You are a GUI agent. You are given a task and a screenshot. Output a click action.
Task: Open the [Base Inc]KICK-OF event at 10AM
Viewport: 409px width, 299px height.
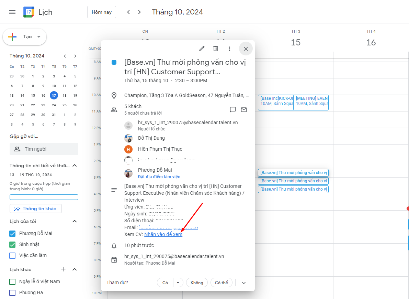(x=276, y=103)
